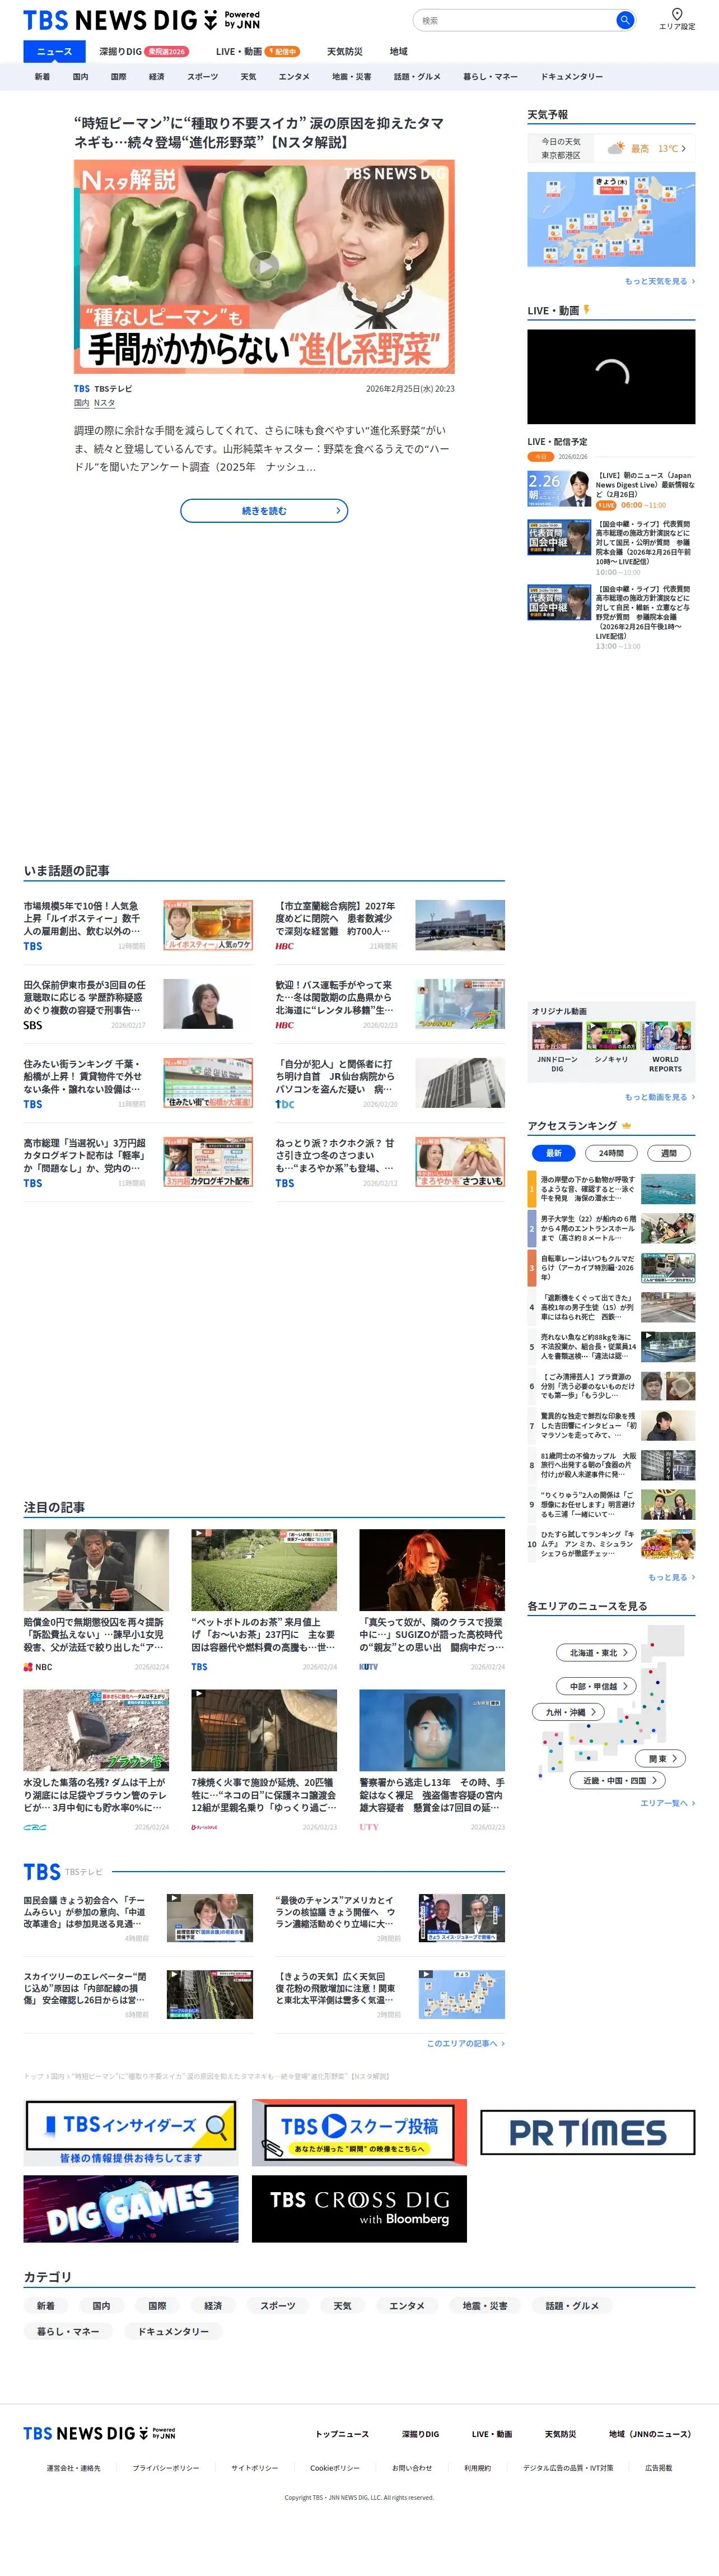The height and width of the screenshot is (2576, 719).
Task: Click the footer TBS NEWS DIG logo
Action: pyautogui.click(x=99, y=2433)
